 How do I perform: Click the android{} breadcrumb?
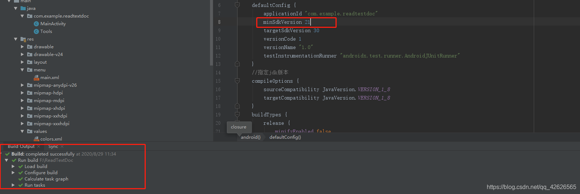[251, 137]
